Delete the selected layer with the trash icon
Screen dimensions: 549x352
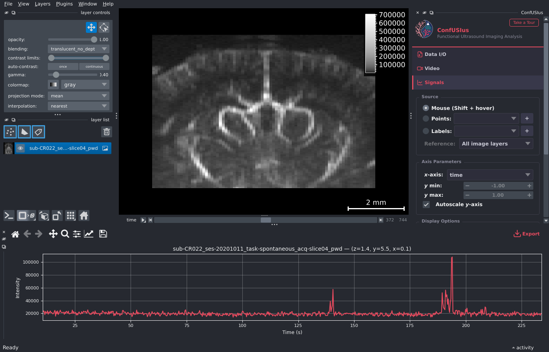tap(107, 132)
